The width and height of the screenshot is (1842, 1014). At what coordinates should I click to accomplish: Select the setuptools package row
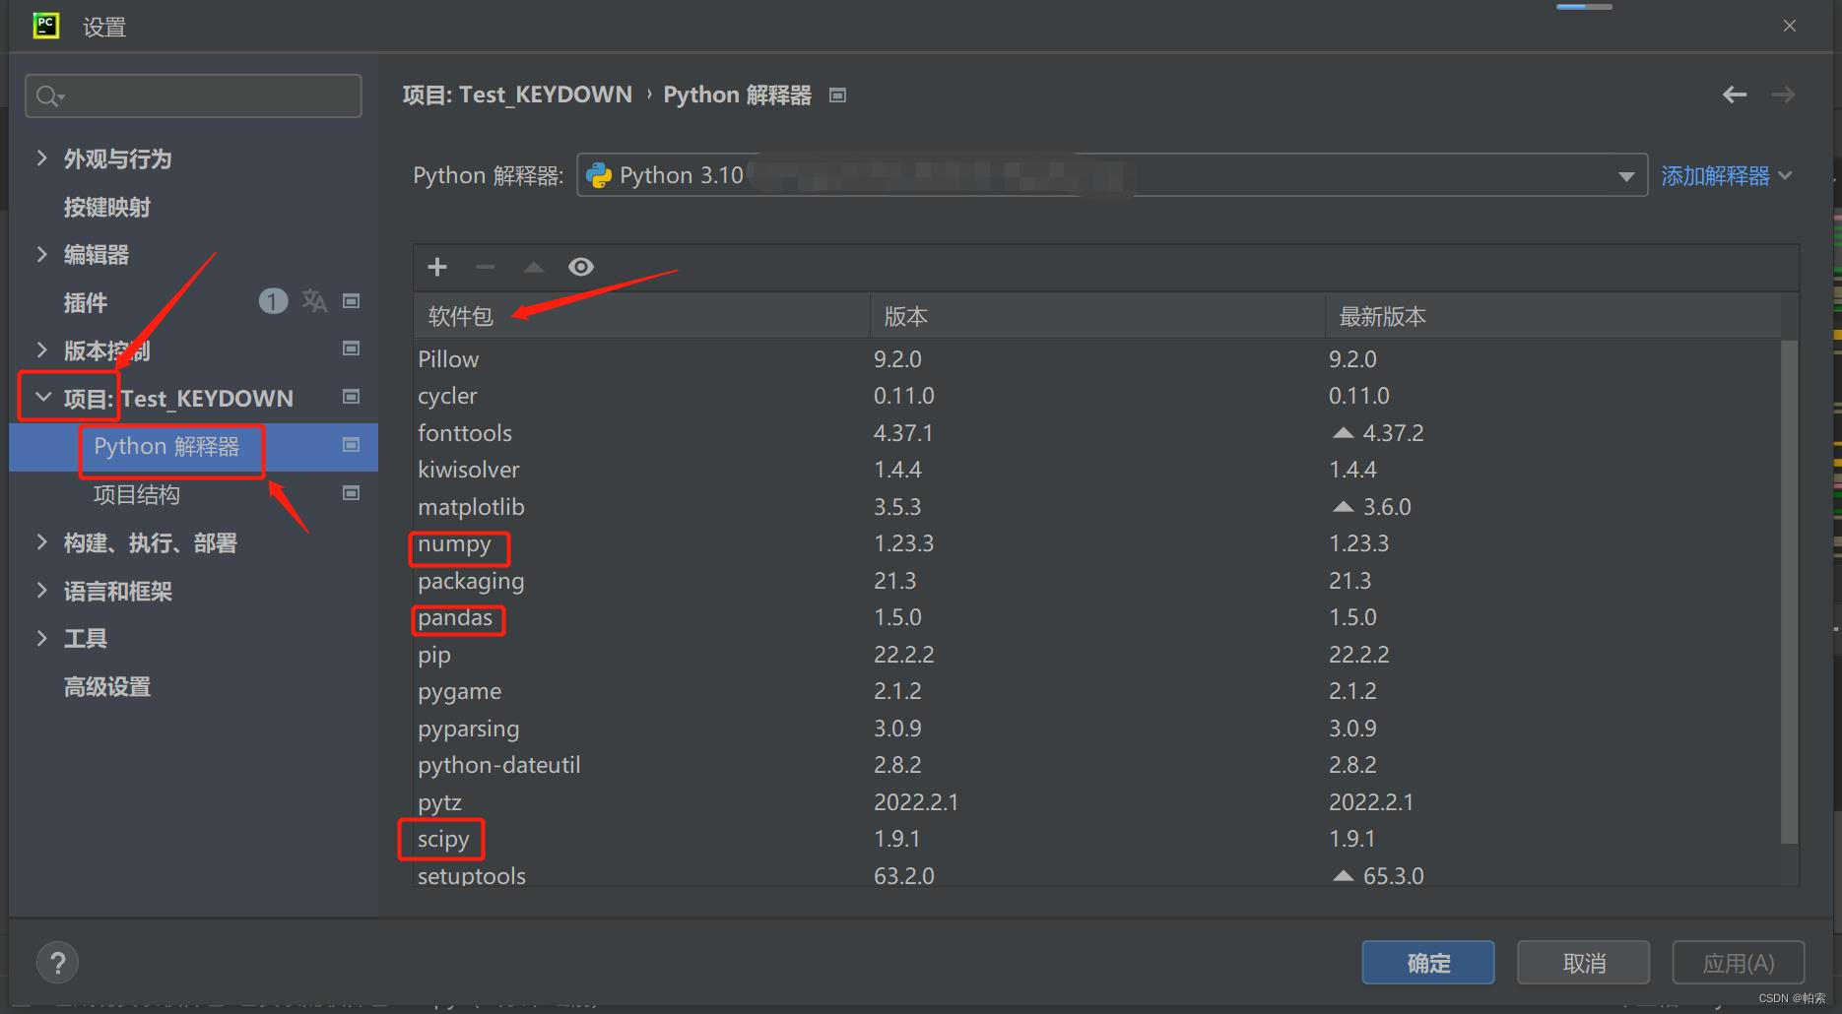pyautogui.click(x=1097, y=873)
